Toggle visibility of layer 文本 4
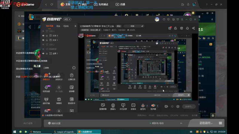 coord(43,31)
